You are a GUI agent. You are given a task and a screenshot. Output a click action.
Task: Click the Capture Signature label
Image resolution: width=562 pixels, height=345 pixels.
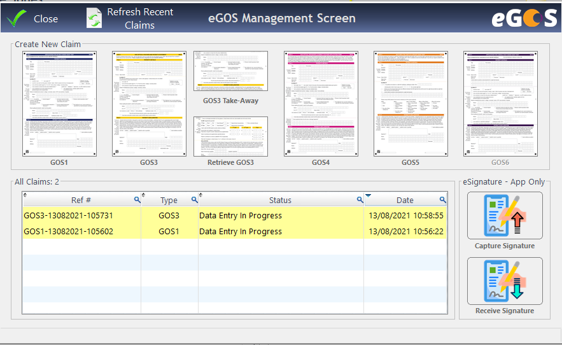point(505,246)
